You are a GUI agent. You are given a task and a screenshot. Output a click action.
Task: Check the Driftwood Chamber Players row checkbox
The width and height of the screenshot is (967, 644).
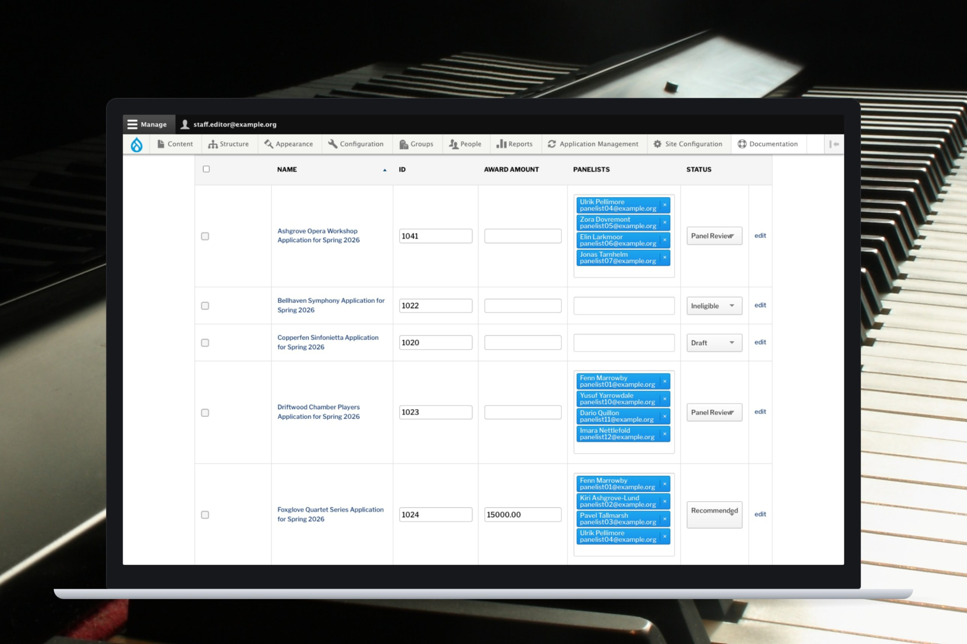pyautogui.click(x=205, y=413)
